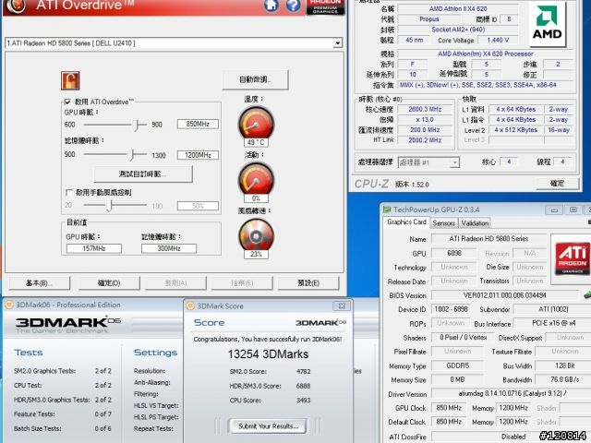Click the BIOS Version field in GPU-Z
Screen dimensions: 591x443
pyautogui.click(x=504, y=295)
